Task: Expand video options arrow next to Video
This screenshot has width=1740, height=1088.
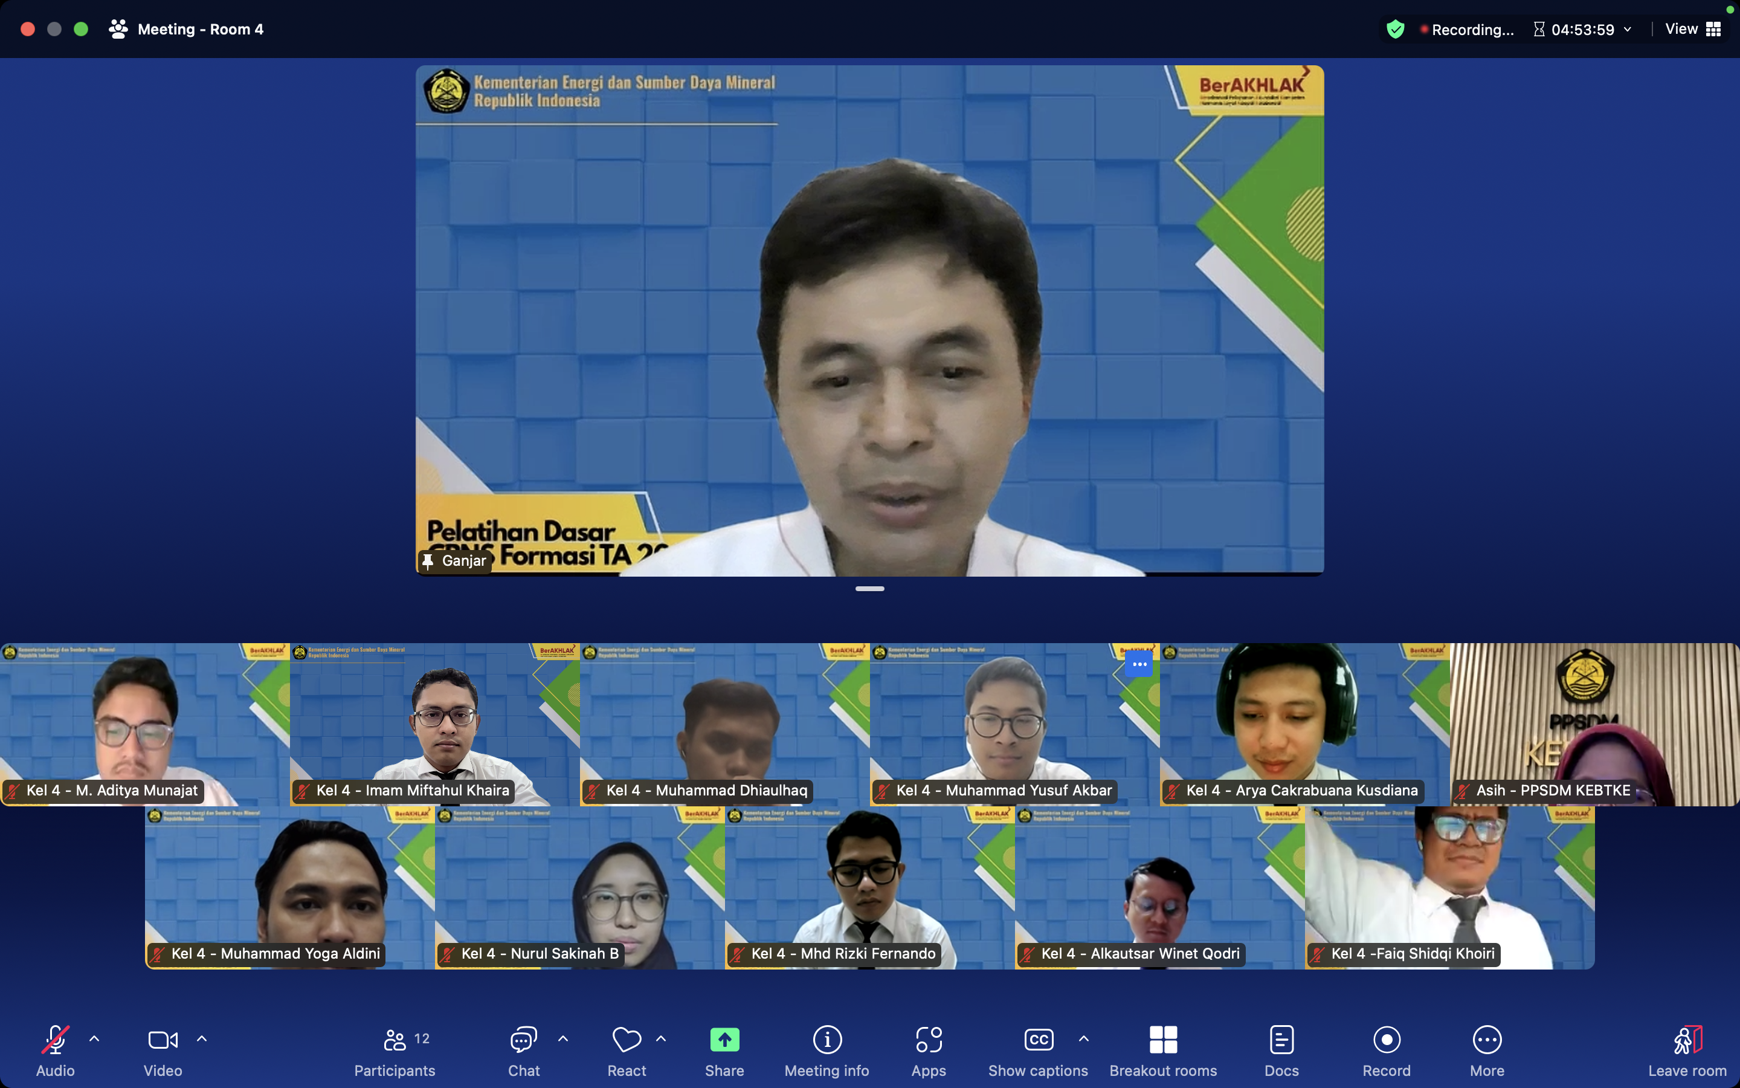Action: click(x=202, y=1038)
